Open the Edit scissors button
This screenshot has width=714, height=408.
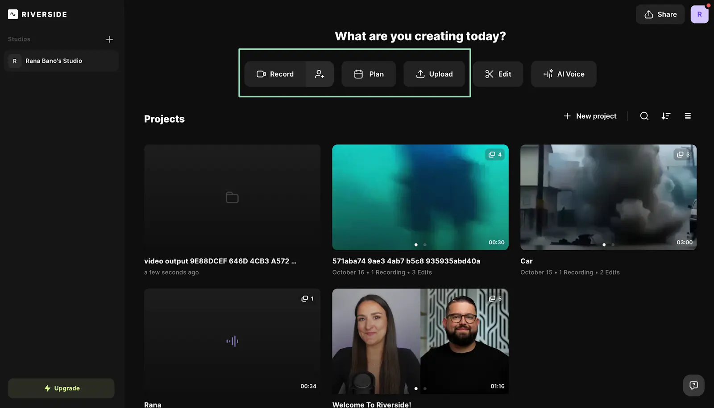click(x=498, y=74)
